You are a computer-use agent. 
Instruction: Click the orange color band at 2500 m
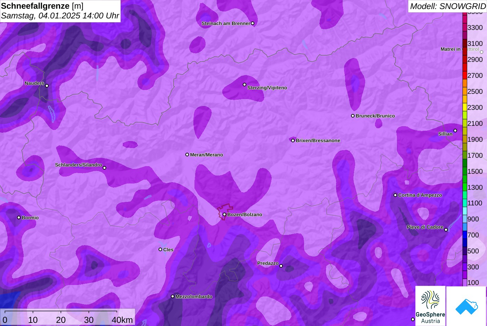[465, 91]
